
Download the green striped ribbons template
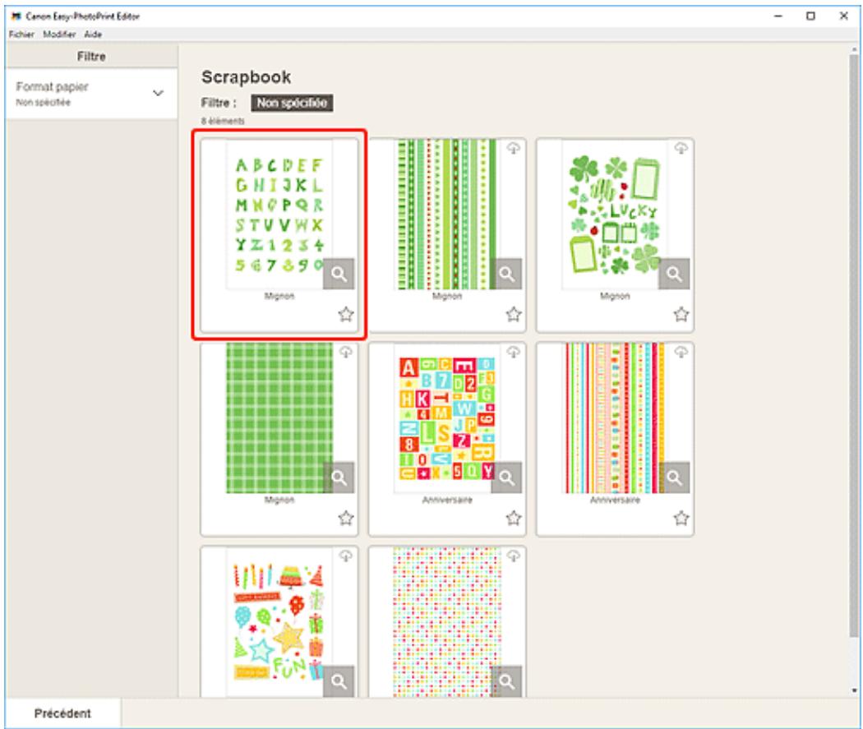[x=513, y=148]
